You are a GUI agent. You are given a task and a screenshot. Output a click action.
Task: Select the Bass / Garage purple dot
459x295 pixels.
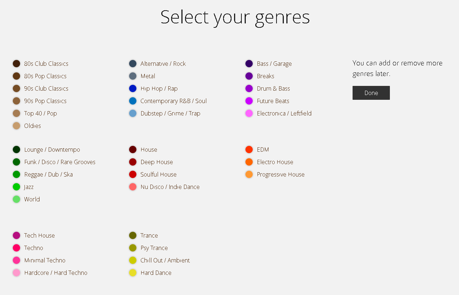tap(249, 64)
